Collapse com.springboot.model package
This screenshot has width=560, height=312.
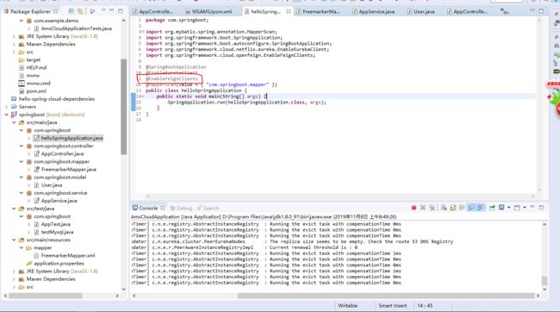tap(22, 178)
